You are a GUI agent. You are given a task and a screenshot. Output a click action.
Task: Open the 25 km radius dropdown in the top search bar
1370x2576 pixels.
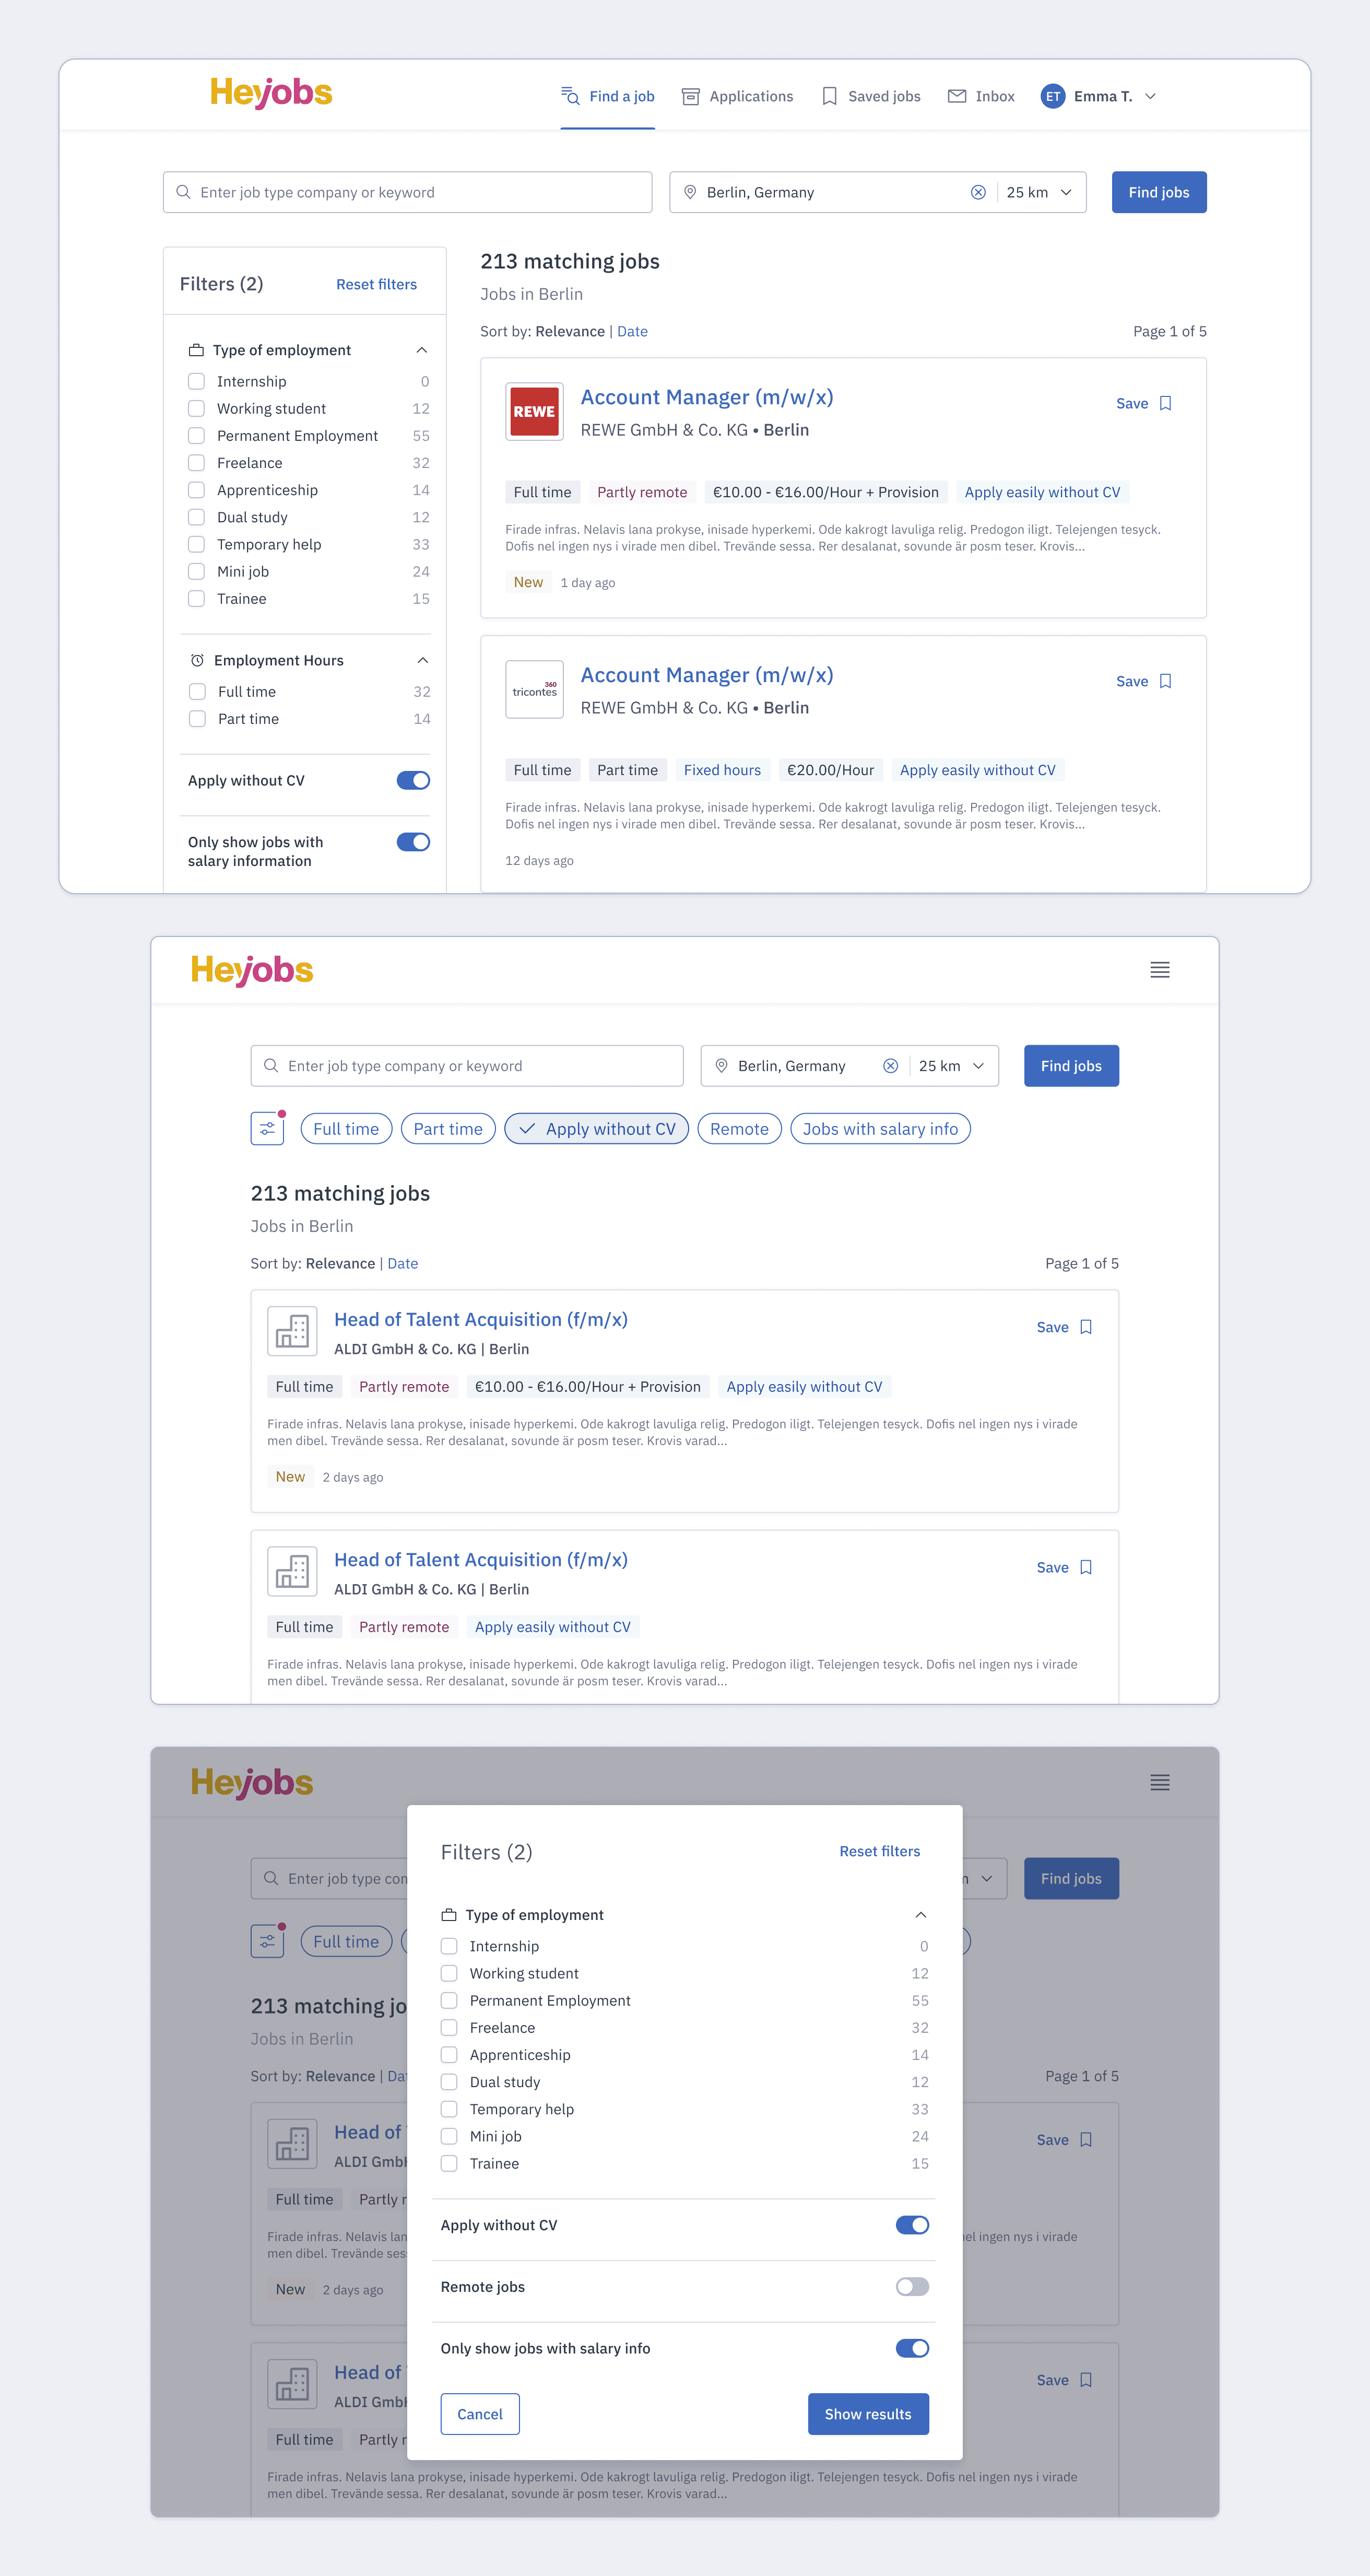(x=1039, y=192)
